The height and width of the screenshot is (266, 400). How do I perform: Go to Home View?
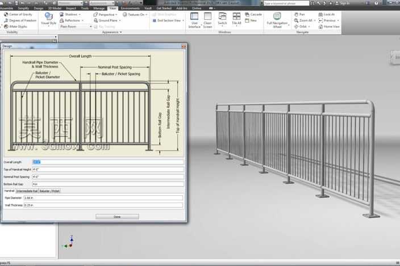coord(329,27)
